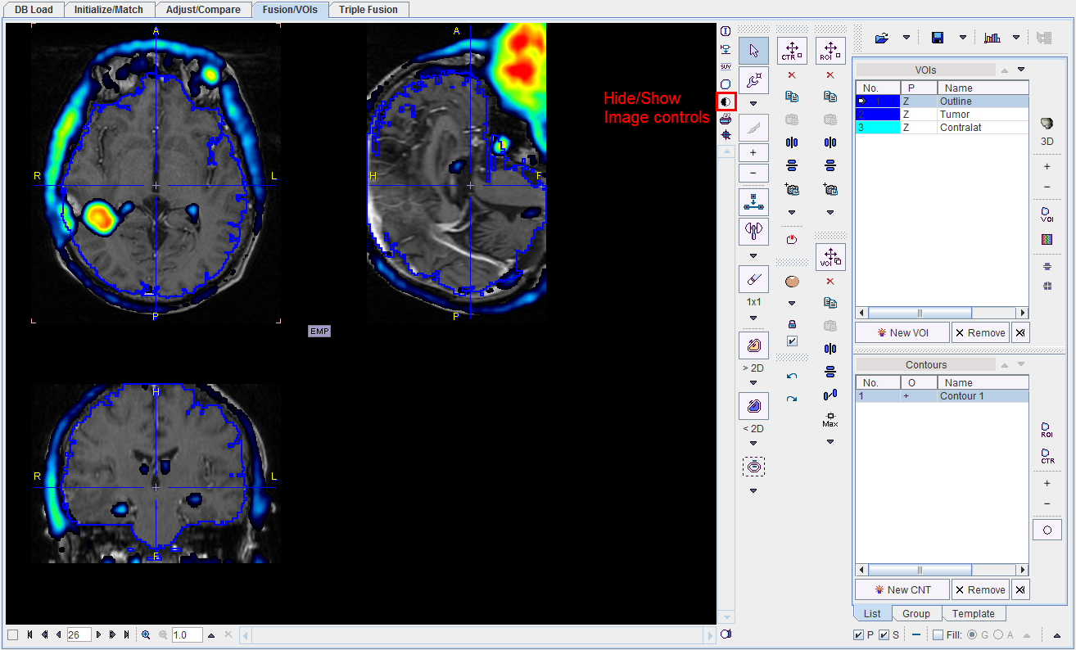Screen dimensions: 1076x650
Task: Toggle the checkbox below the lock icon
Action: (792, 341)
